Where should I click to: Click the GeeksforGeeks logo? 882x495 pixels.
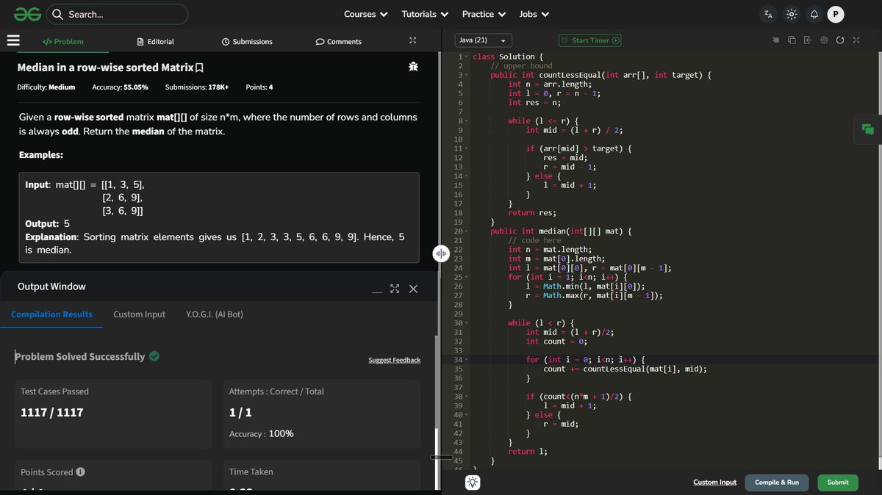pos(26,14)
